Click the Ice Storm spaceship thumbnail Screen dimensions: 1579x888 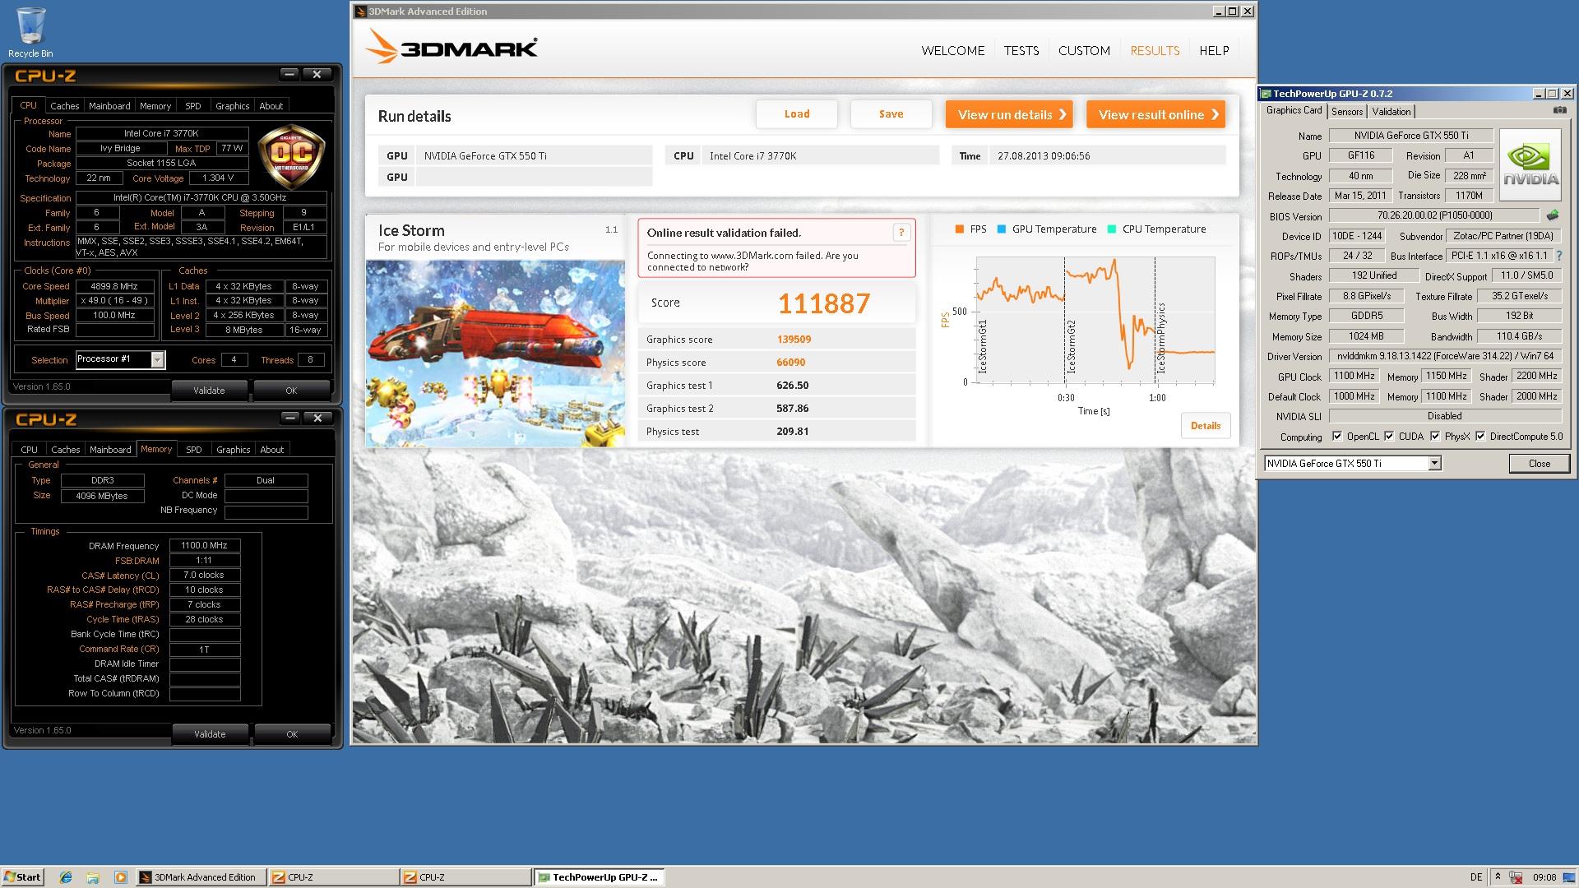point(495,354)
